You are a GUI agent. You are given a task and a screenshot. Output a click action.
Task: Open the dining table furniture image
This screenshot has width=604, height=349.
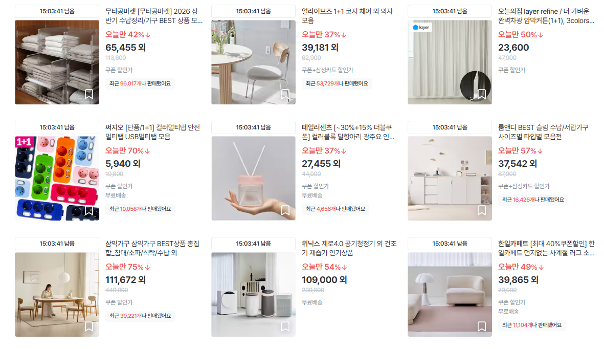point(57,295)
